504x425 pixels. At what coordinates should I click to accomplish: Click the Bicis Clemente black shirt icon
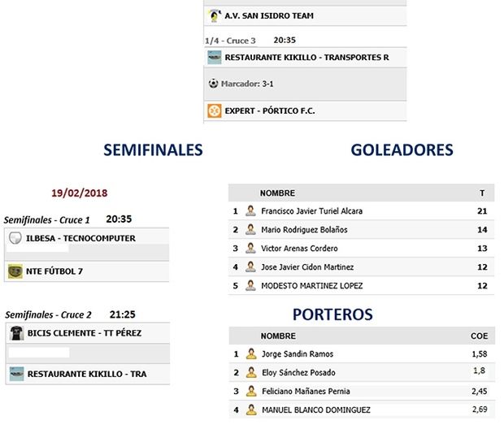(15, 333)
